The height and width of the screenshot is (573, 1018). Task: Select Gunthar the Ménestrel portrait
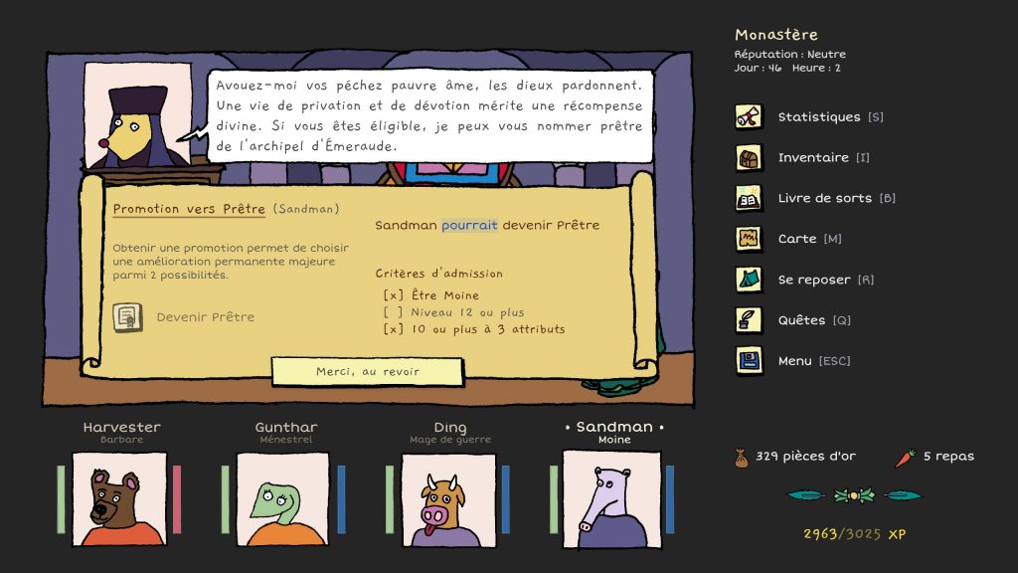click(x=282, y=498)
